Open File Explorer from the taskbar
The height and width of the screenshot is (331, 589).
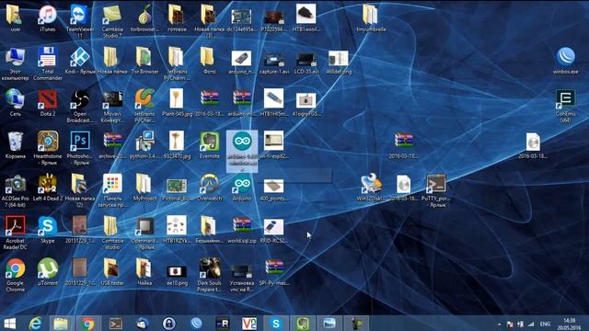61,324
